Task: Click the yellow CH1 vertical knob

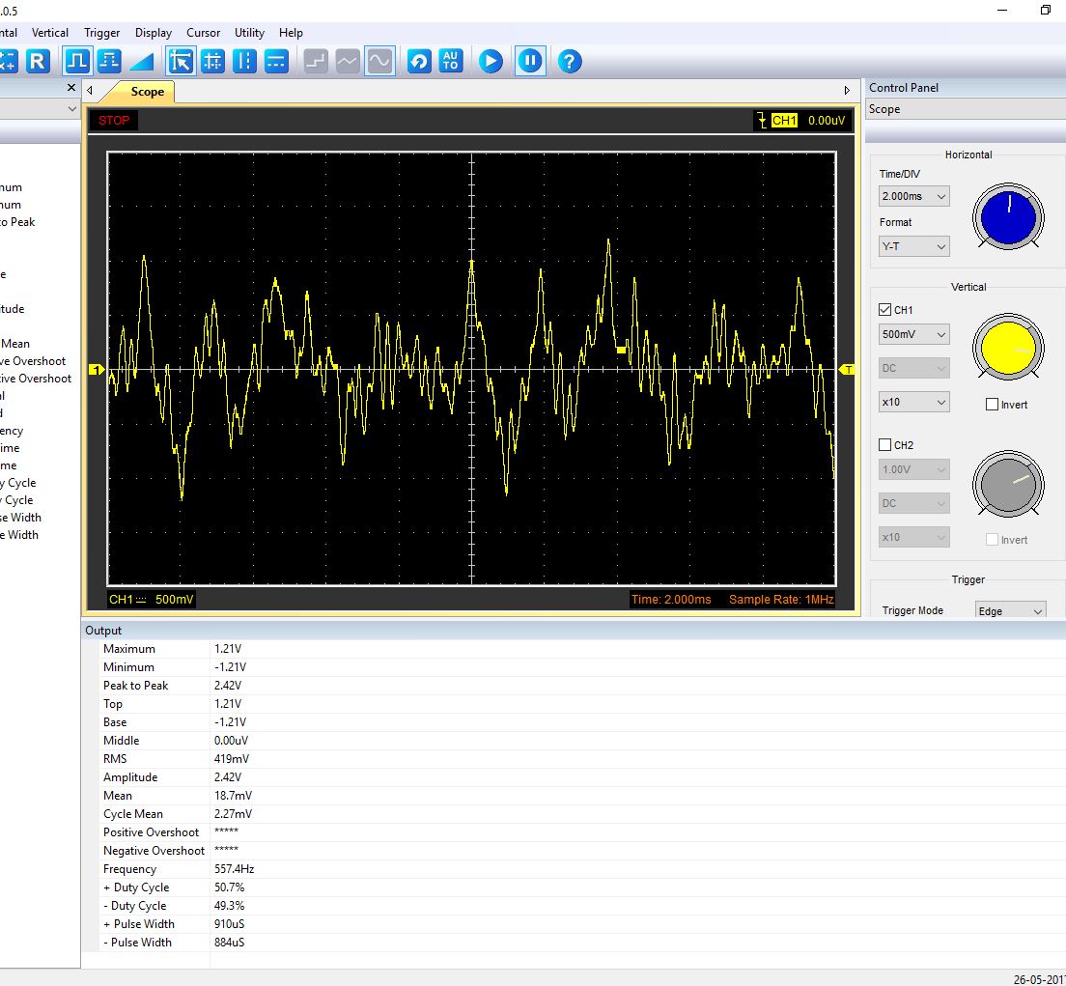Action: coord(1008,348)
